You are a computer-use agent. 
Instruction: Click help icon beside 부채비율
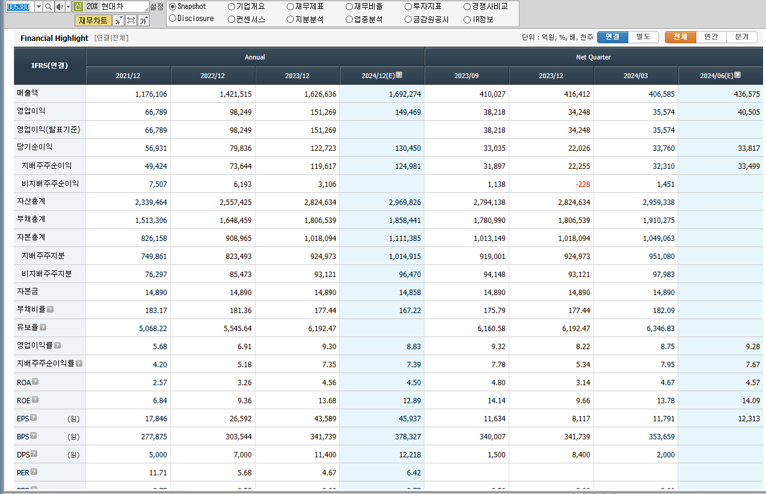click(51, 310)
